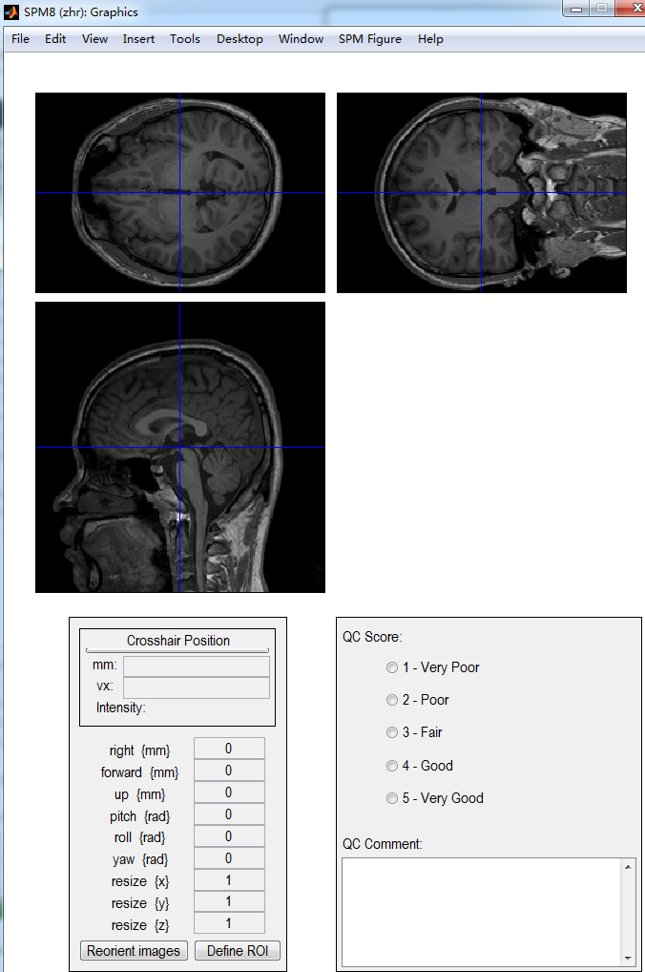Focus the crosshair vx position field
The width and height of the screenshot is (645, 972).
[x=197, y=687]
